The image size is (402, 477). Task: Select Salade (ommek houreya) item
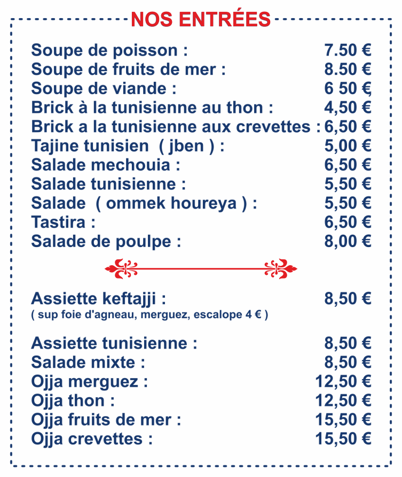(x=201, y=203)
